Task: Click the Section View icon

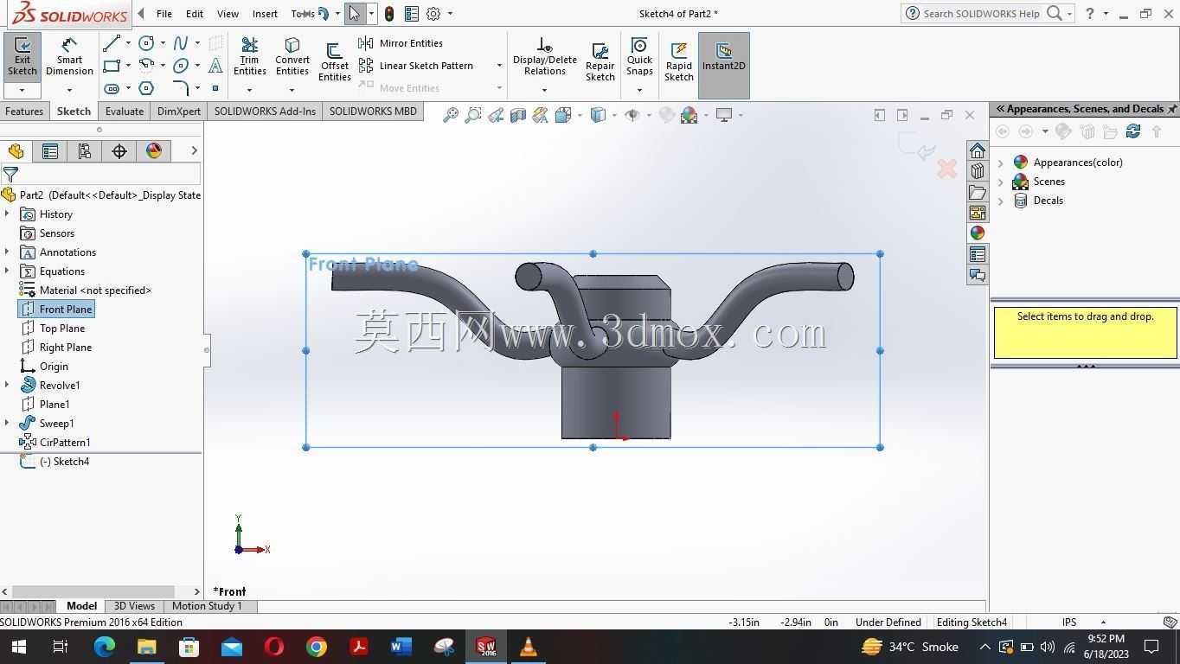Action: tap(517, 115)
